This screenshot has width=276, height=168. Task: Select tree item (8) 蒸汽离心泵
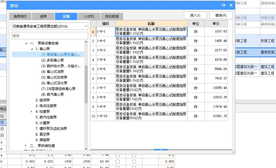pyautogui.click(x=52, y=95)
